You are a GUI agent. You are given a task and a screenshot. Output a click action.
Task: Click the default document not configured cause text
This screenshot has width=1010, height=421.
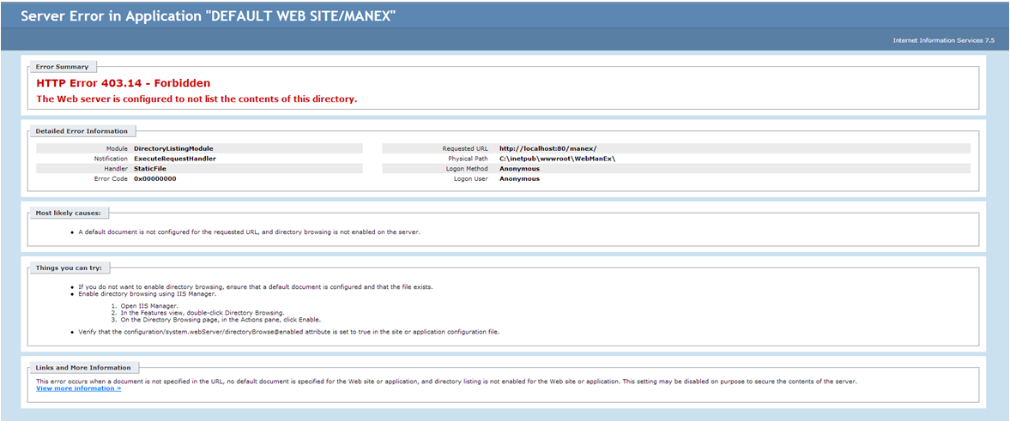tap(249, 232)
